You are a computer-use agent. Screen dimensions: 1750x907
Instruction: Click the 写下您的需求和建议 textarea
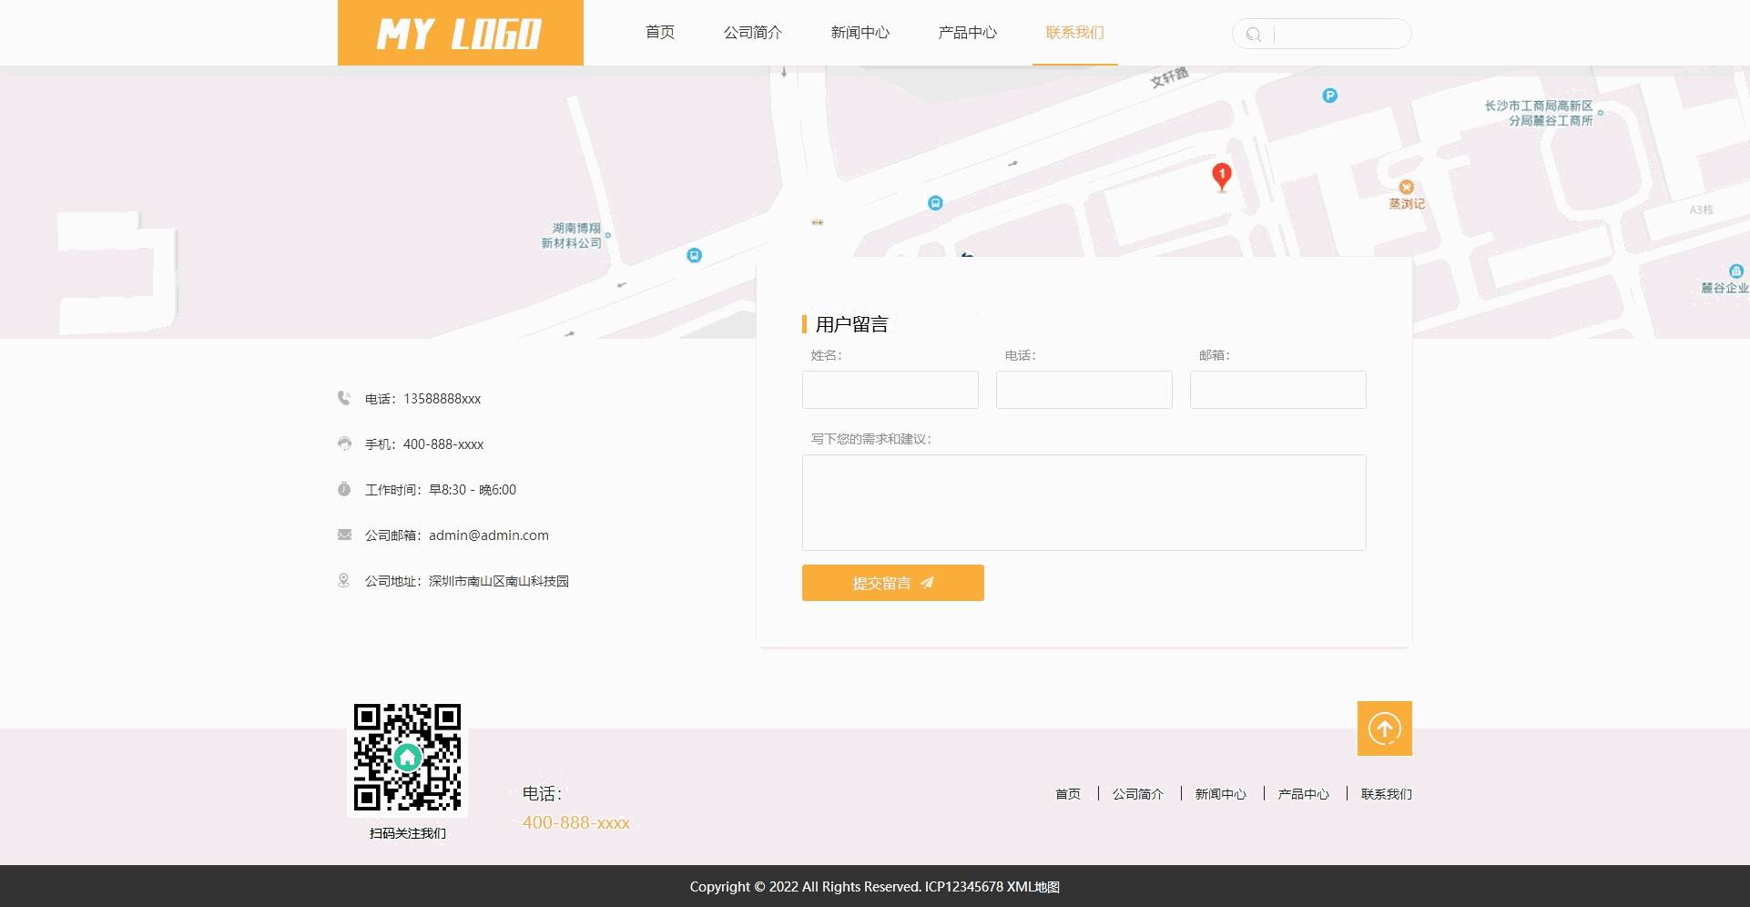1084,503
